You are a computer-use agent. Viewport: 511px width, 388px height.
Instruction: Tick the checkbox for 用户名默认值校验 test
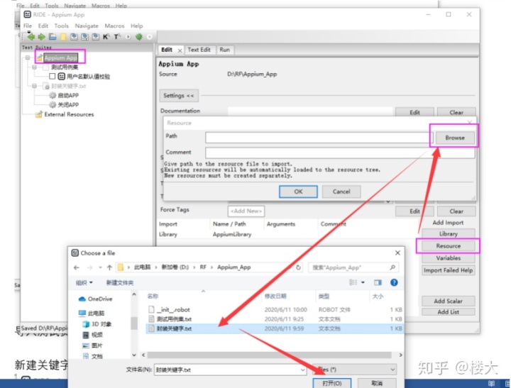[52, 76]
